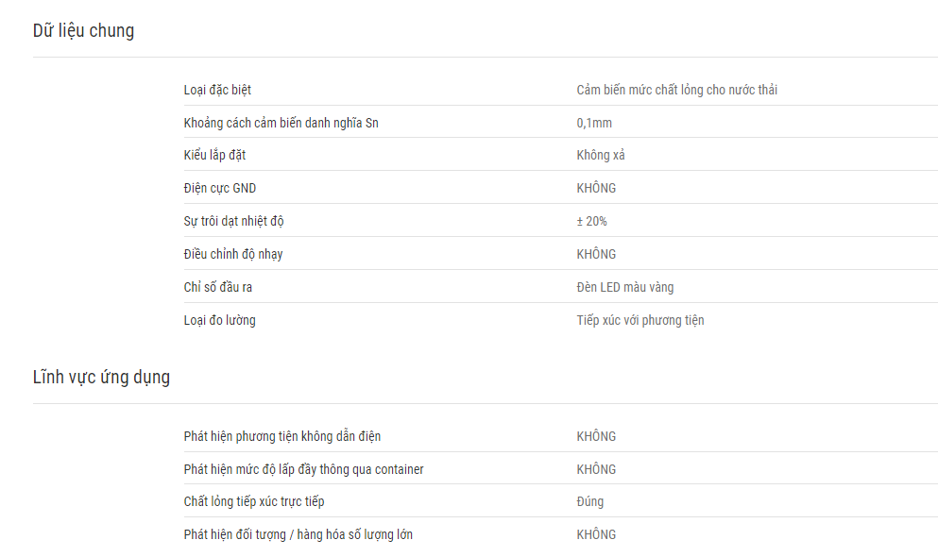938x557 pixels.
Task: Select the '0,1mm' value text
Action: click(x=594, y=123)
